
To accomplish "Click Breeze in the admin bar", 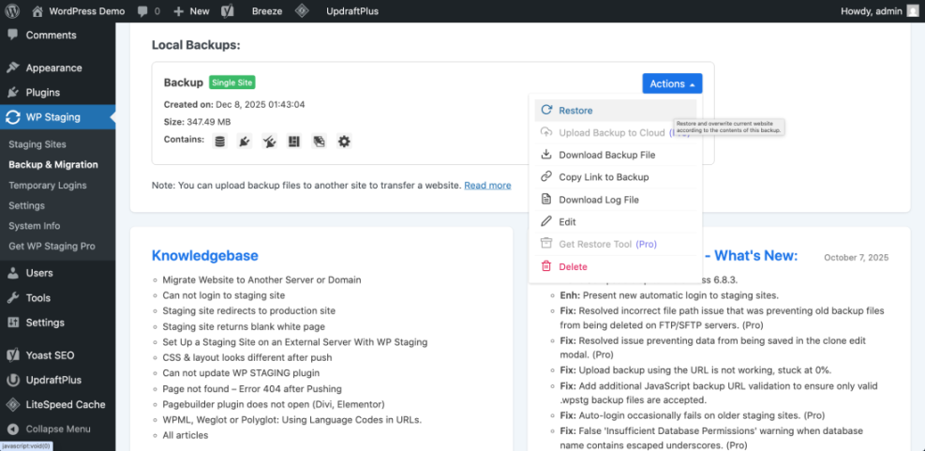I will 267,11.
